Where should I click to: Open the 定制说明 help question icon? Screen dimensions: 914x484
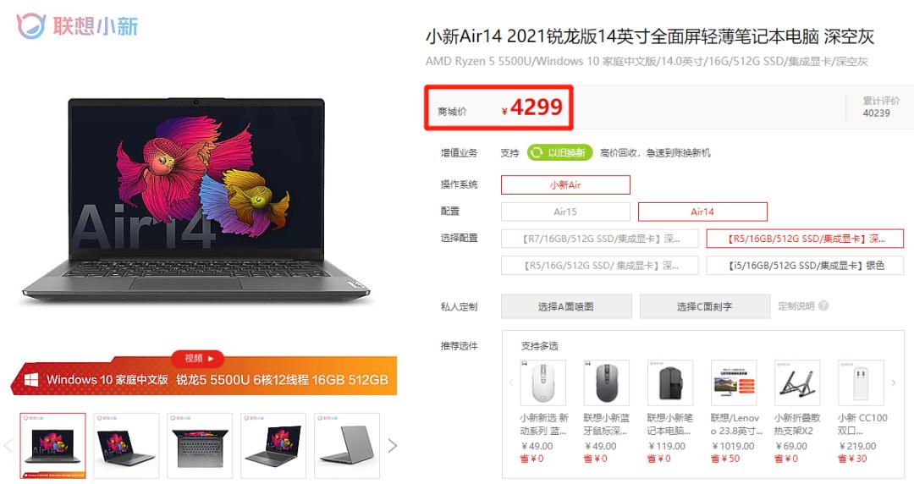pyautogui.click(x=823, y=305)
